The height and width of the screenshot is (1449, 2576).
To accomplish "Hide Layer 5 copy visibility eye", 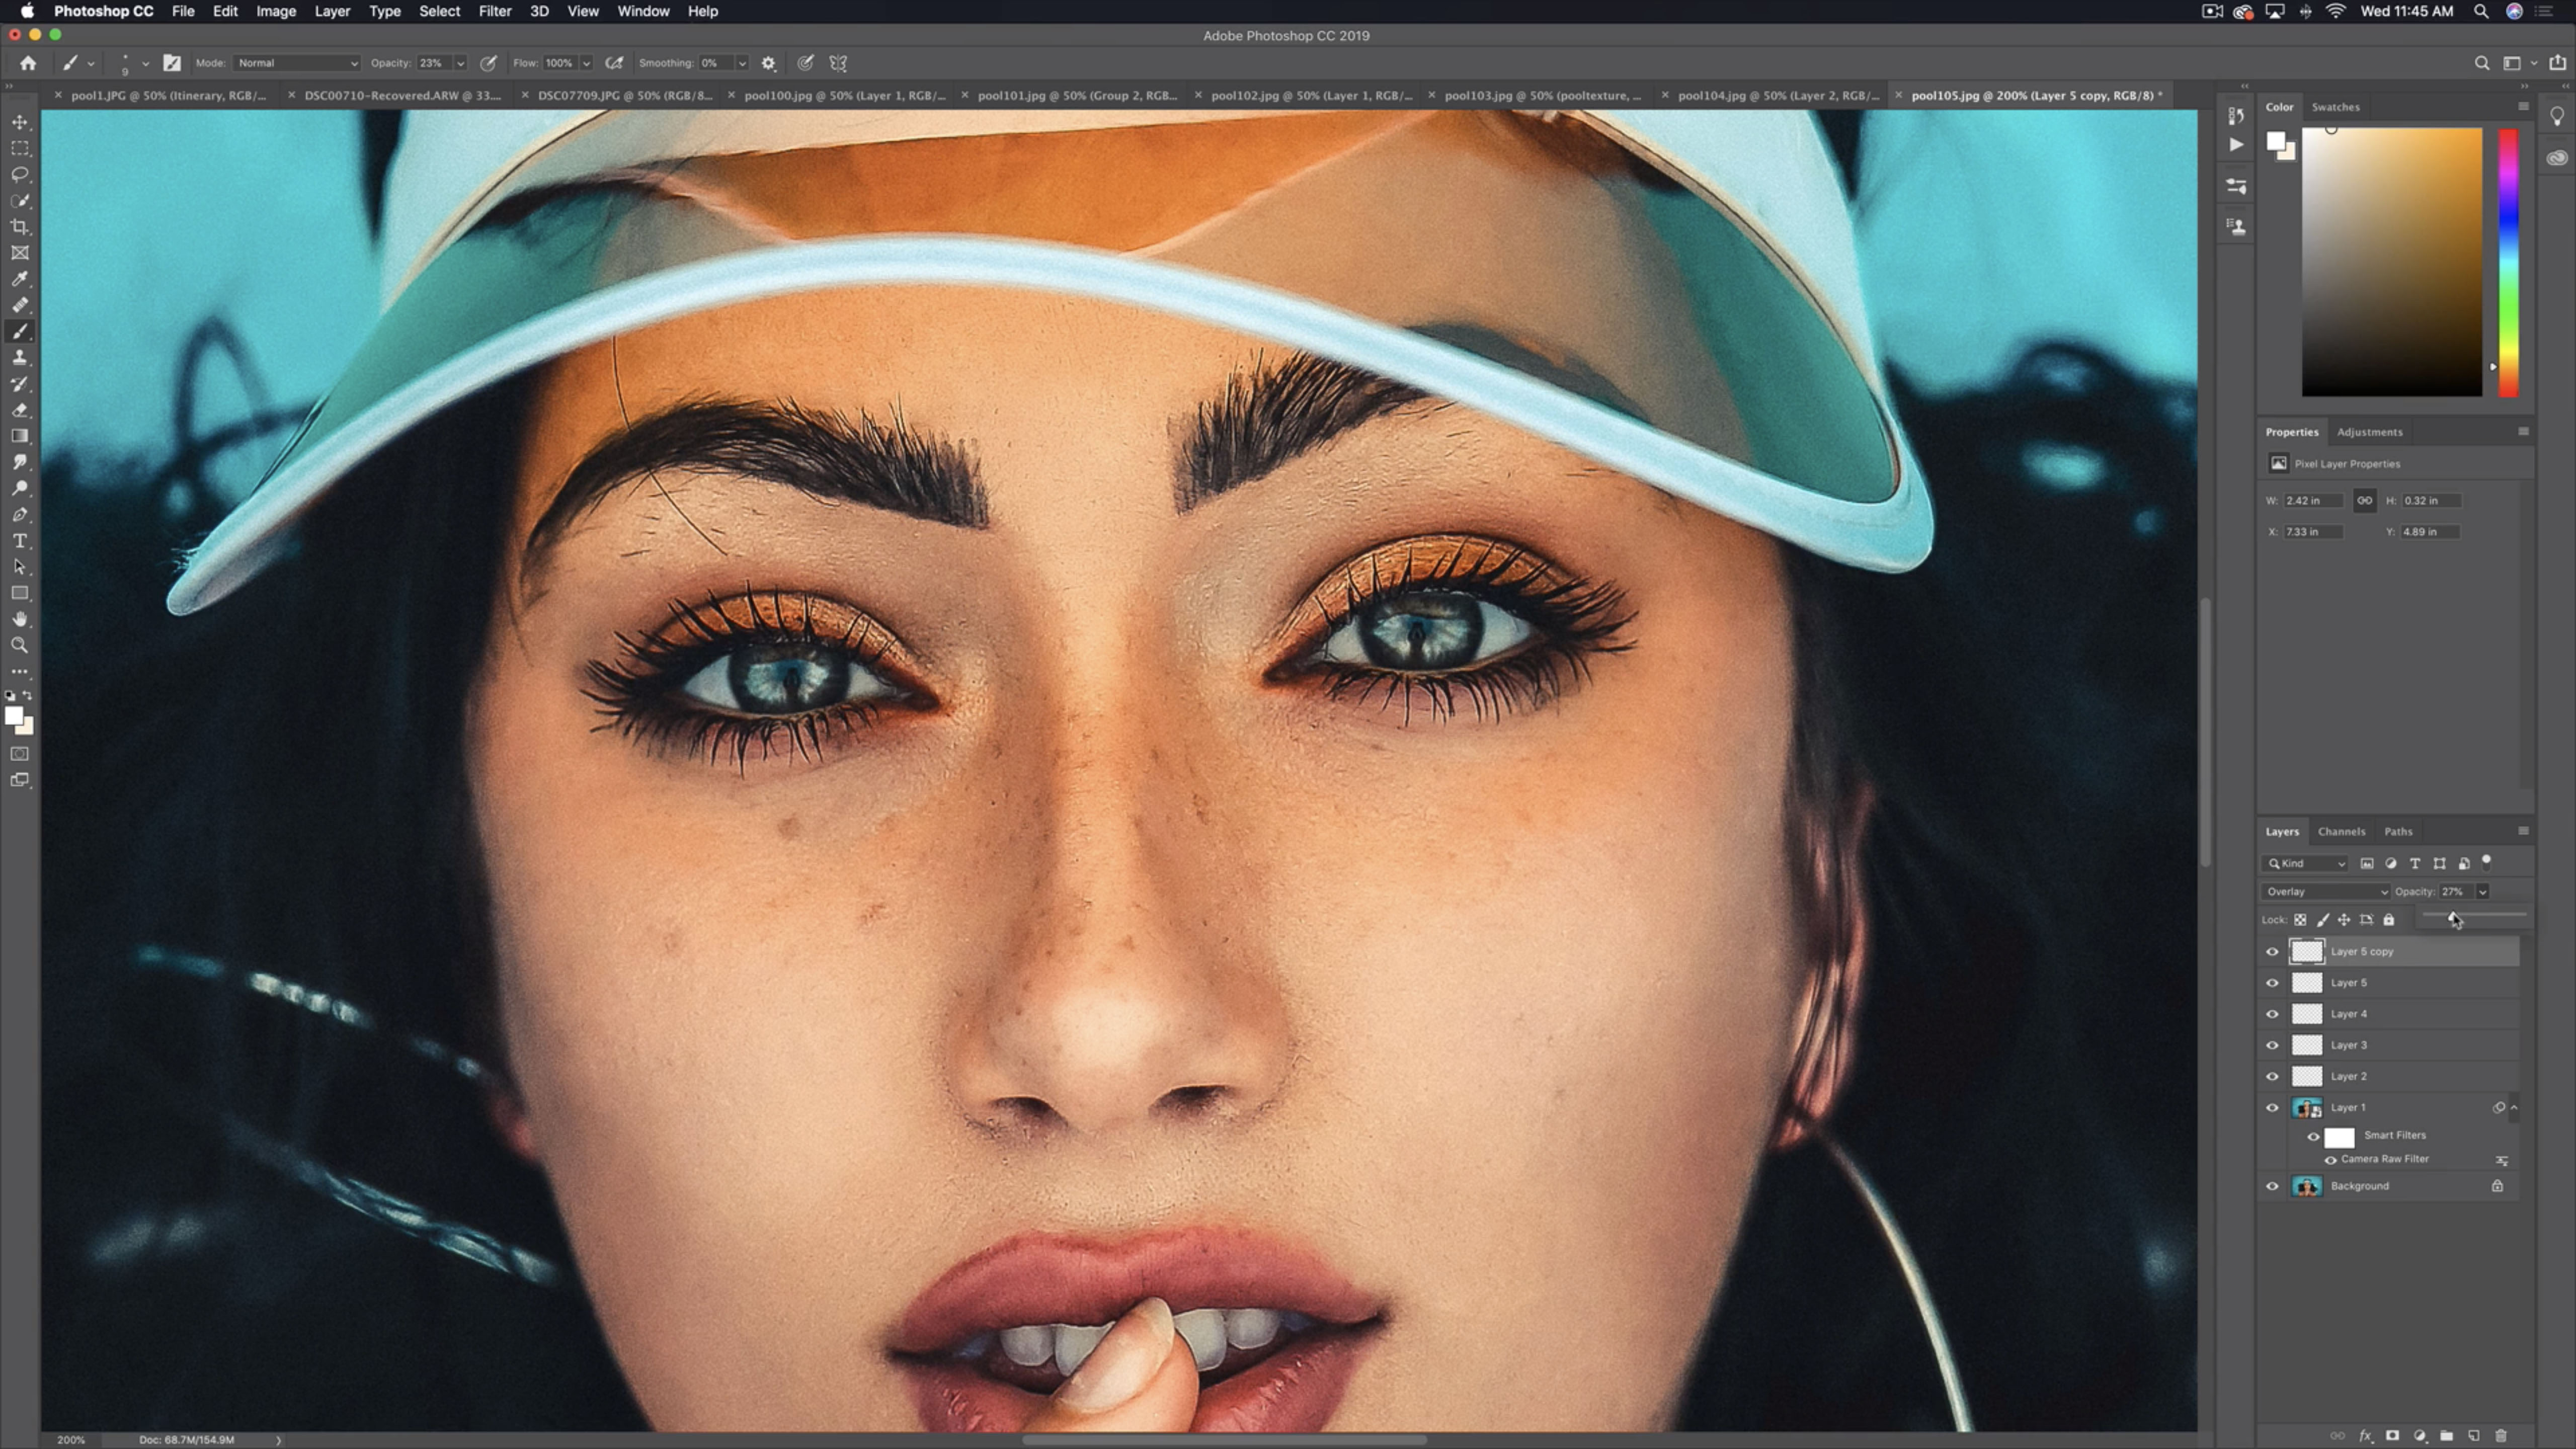I will click(2272, 952).
